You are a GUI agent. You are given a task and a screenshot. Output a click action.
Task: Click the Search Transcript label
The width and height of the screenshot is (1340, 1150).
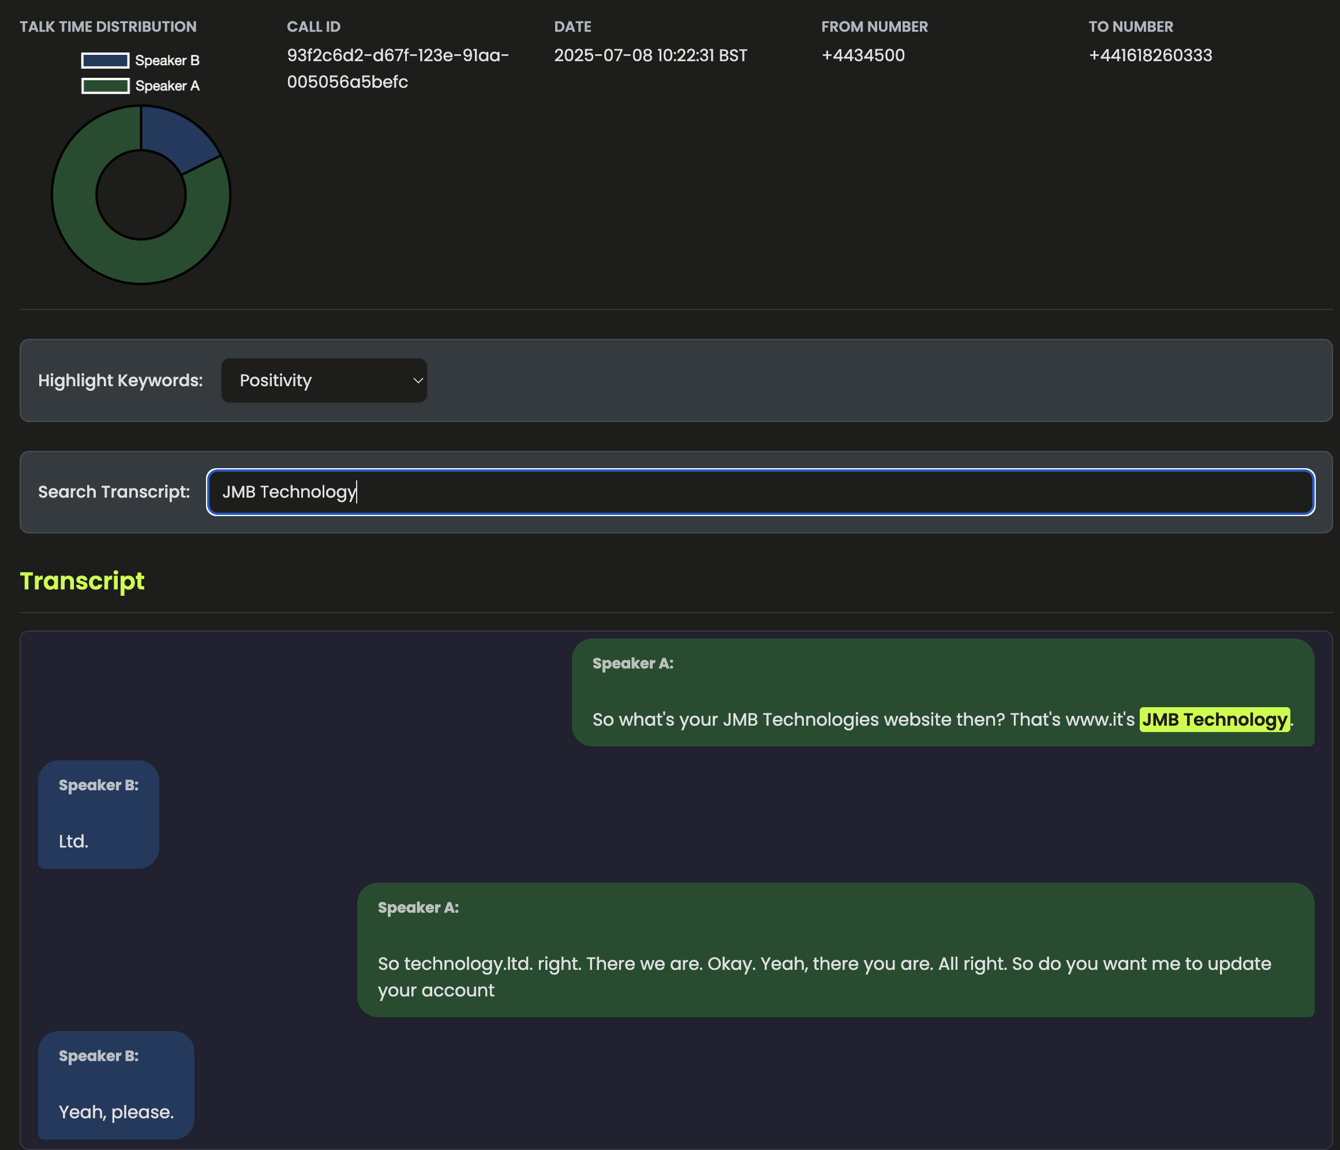pyautogui.click(x=114, y=491)
